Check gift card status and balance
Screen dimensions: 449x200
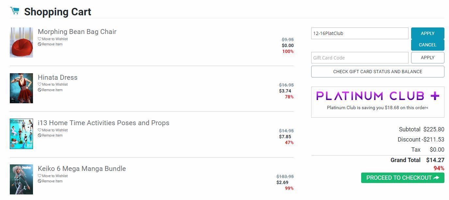click(x=377, y=72)
